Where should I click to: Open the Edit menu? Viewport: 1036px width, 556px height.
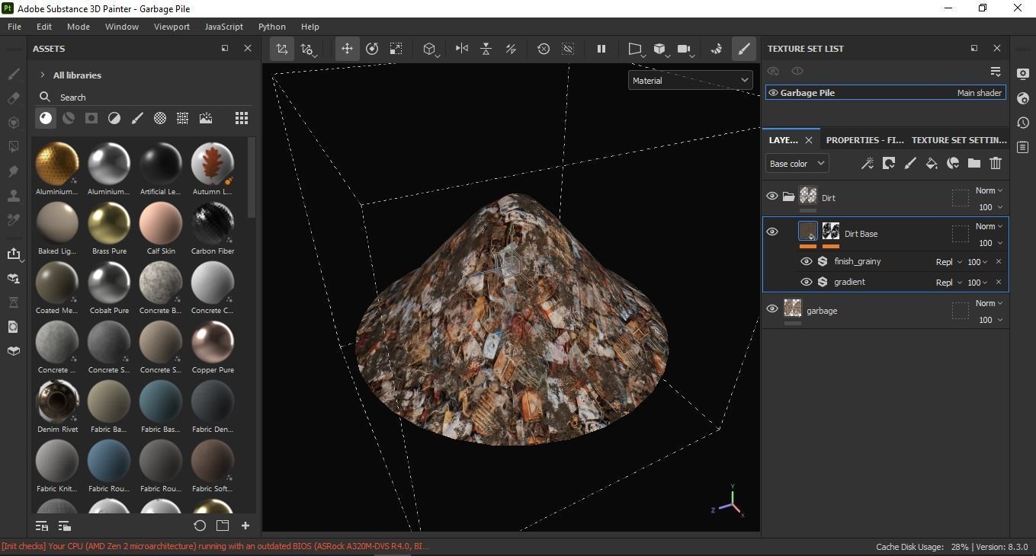[44, 27]
